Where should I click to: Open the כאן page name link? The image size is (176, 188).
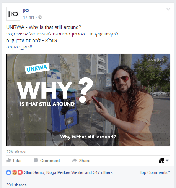point(26,11)
